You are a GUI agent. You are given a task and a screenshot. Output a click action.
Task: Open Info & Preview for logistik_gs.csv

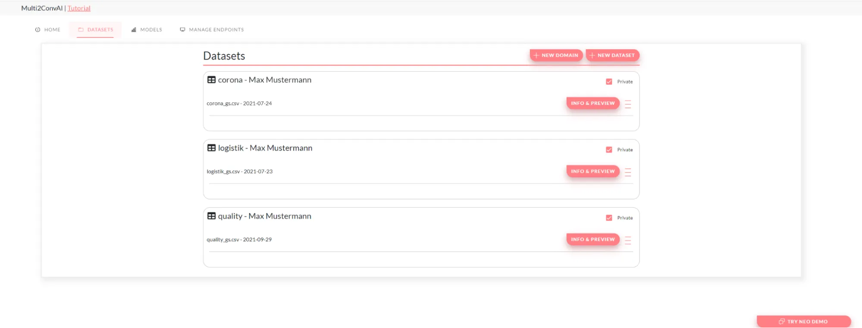(593, 171)
